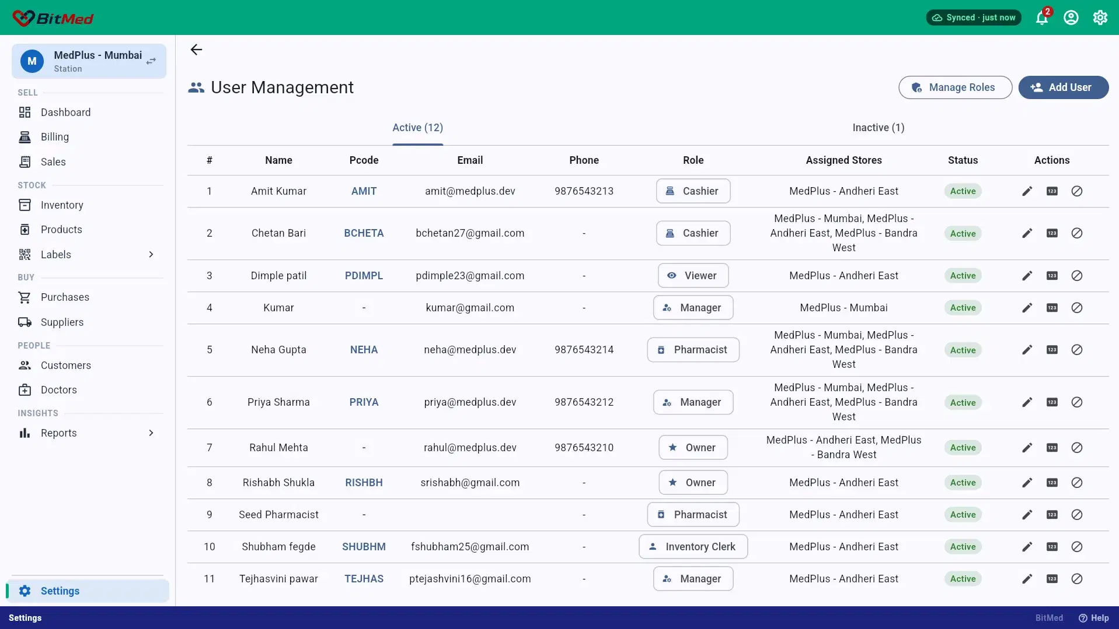This screenshot has height=629, width=1119.
Task: Click Neha Gupta's Pharmacist role chip
Action: [693, 350]
